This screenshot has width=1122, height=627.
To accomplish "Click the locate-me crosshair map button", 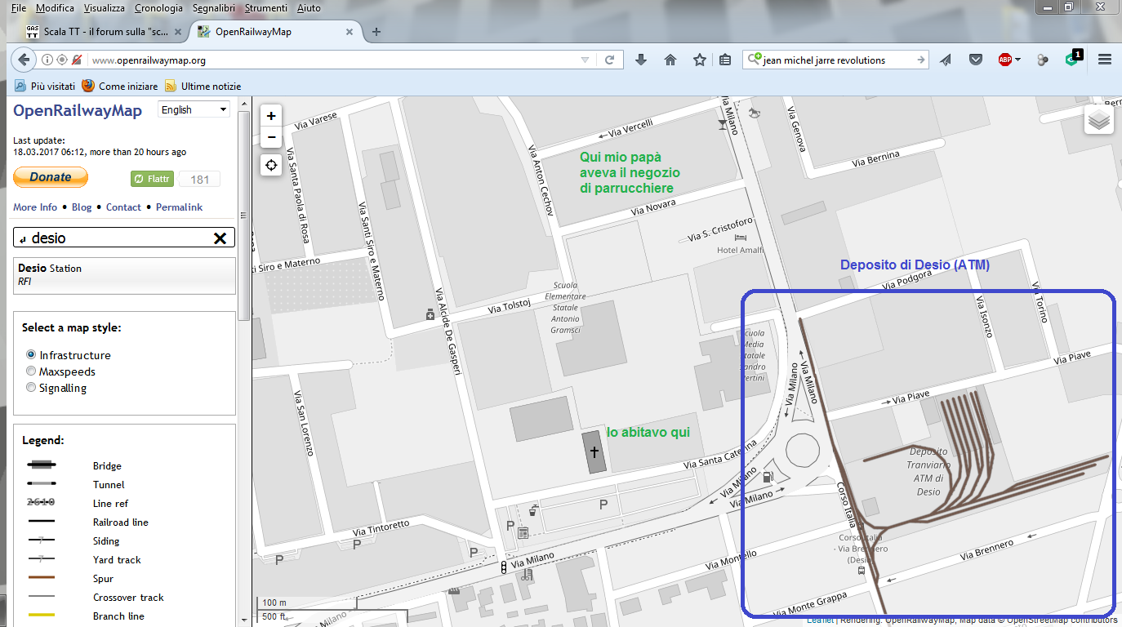I will pyautogui.click(x=271, y=165).
